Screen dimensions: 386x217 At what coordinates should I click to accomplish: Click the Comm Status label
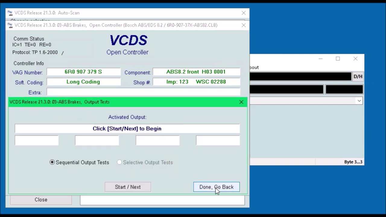tap(29, 39)
